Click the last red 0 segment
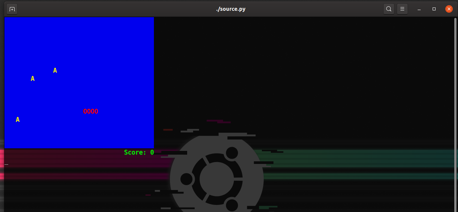Viewport: 458px width, 212px height. (96, 111)
